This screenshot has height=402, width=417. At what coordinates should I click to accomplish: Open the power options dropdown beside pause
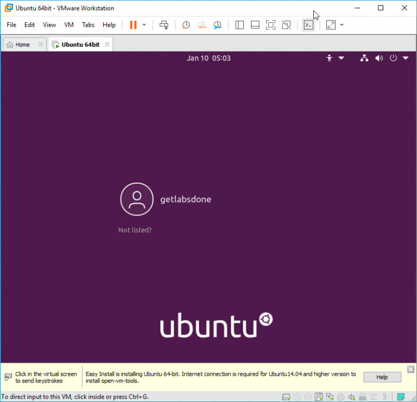[144, 25]
